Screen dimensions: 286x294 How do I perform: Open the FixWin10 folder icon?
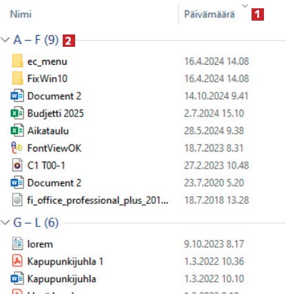click(17, 78)
